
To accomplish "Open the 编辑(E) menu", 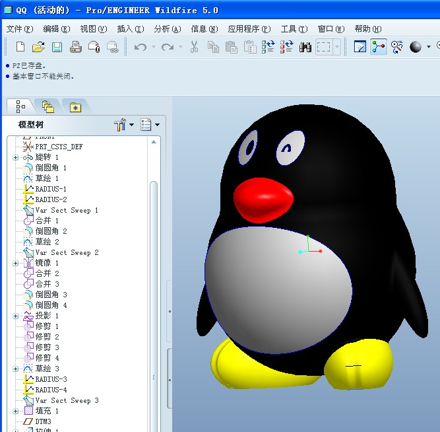I will click(x=57, y=29).
